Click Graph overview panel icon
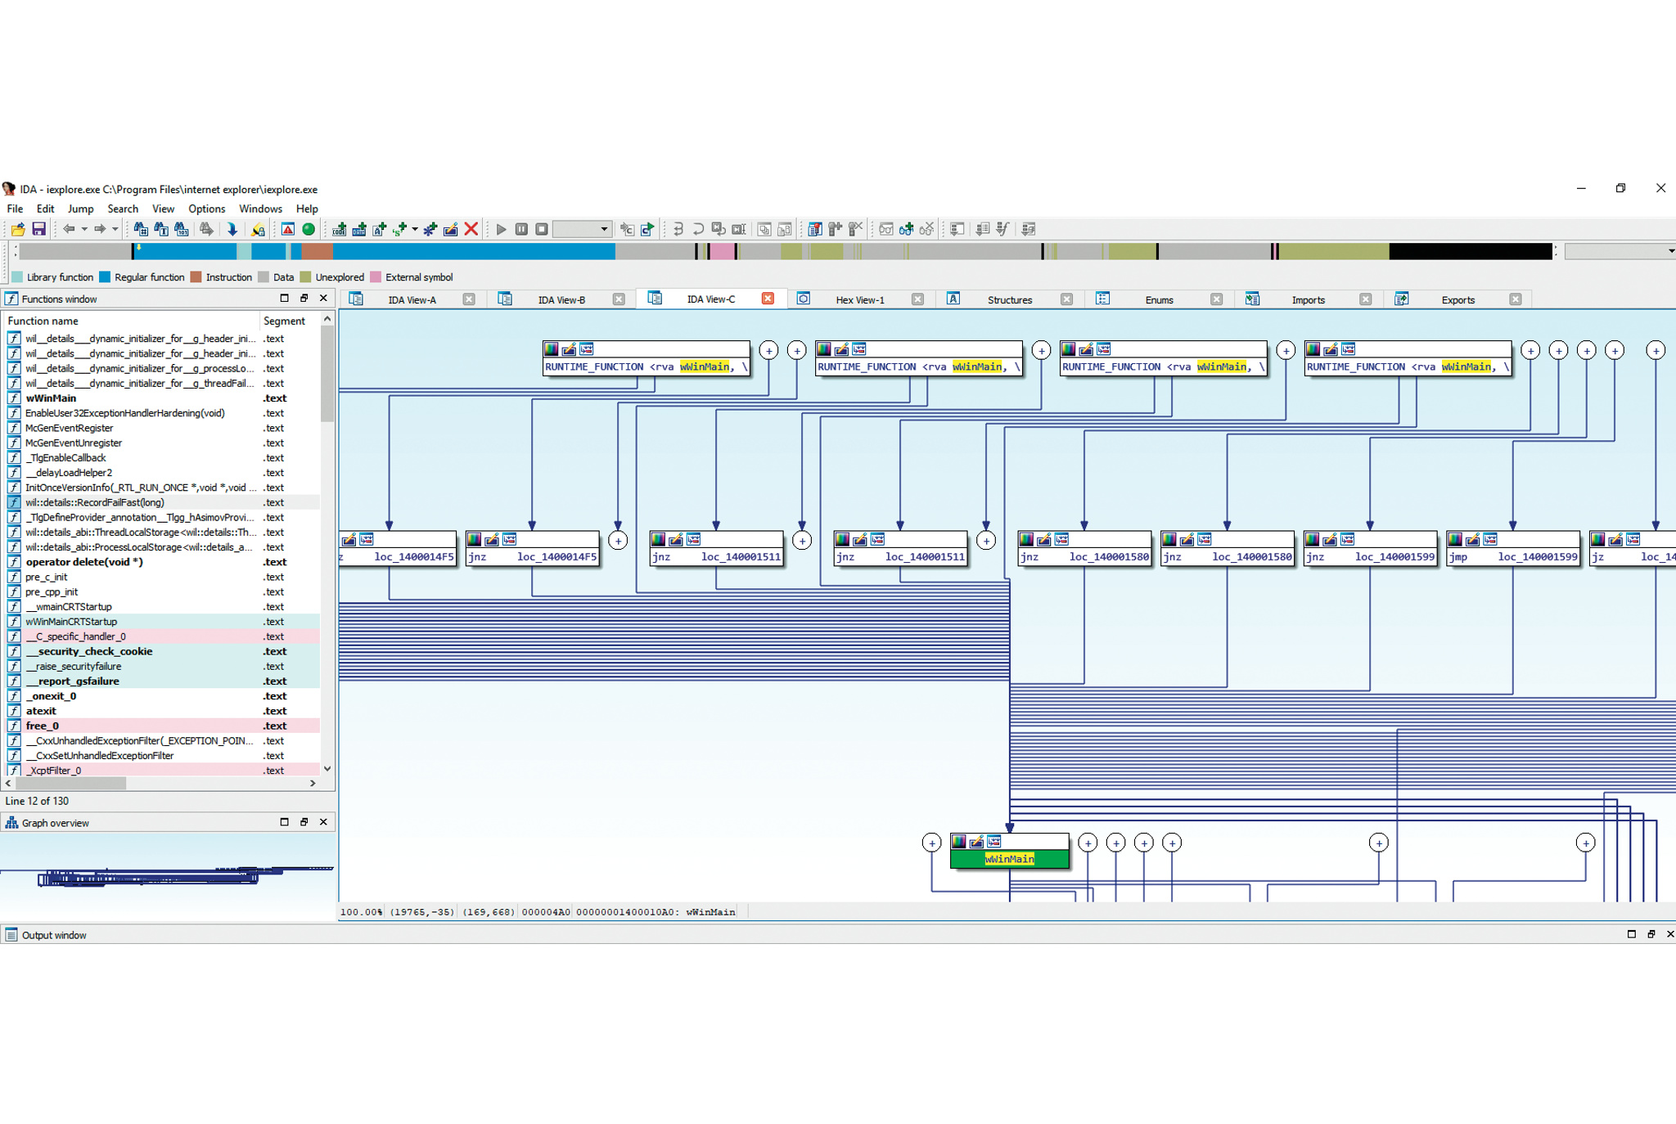1676x1124 pixels. (11, 823)
